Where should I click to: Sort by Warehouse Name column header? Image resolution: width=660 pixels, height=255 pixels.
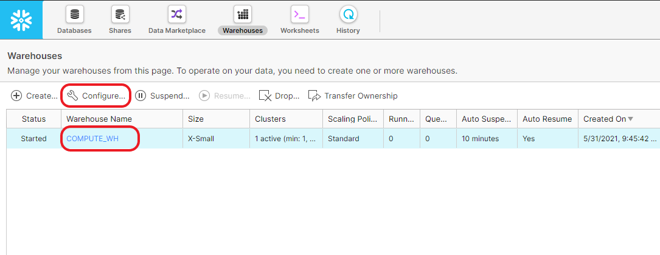99,119
